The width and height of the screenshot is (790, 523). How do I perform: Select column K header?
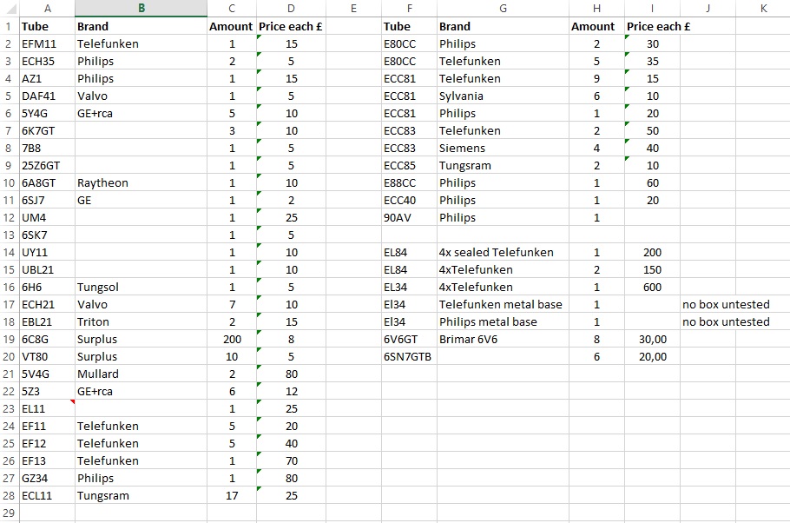tap(763, 8)
